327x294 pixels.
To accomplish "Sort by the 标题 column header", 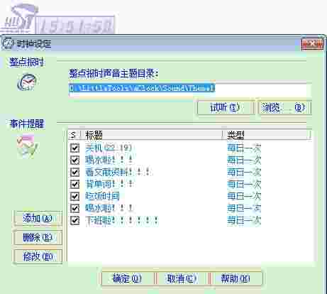I will (153, 135).
